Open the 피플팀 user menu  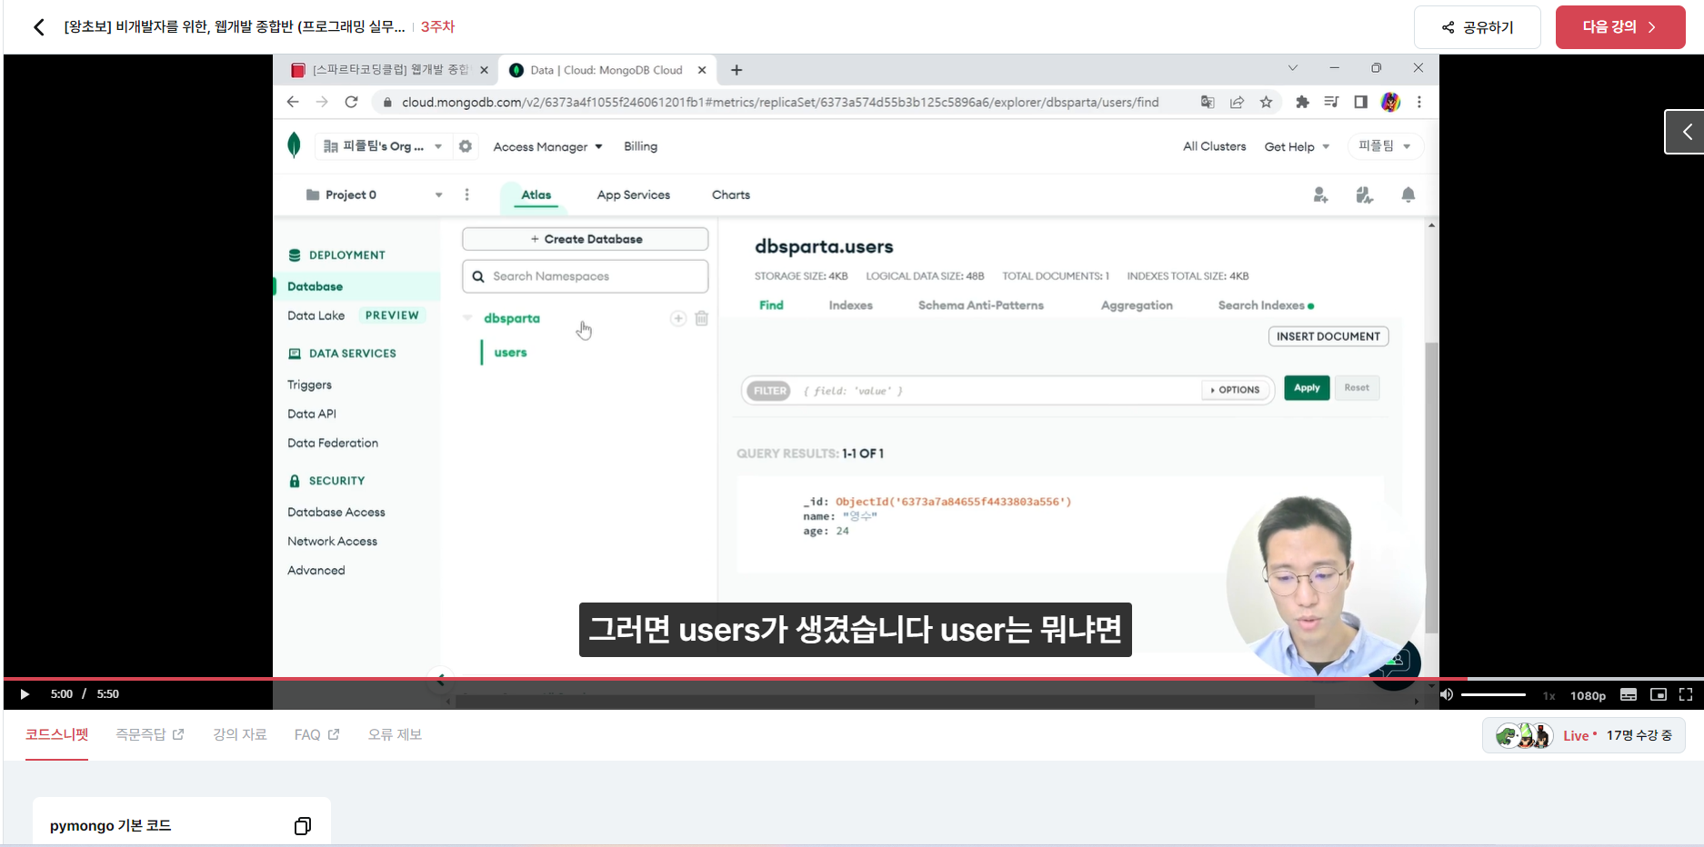pos(1384,146)
